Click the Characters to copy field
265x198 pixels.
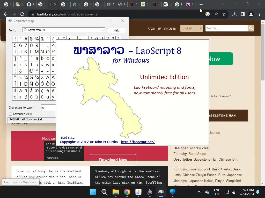point(48,108)
